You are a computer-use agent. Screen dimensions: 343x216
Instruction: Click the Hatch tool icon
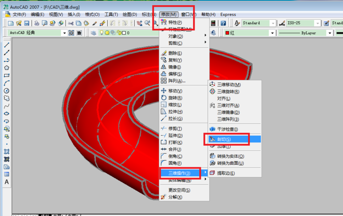pos(7,151)
